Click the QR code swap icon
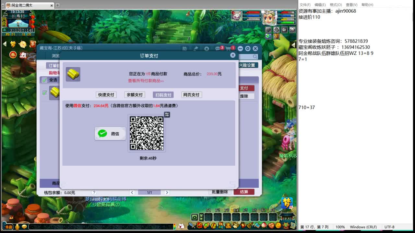 click(x=167, y=115)
